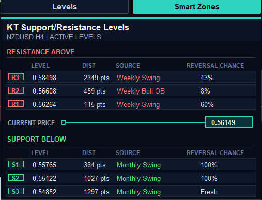Select the R2 resistance badge

pyautogui.click(x=16, y=90)
